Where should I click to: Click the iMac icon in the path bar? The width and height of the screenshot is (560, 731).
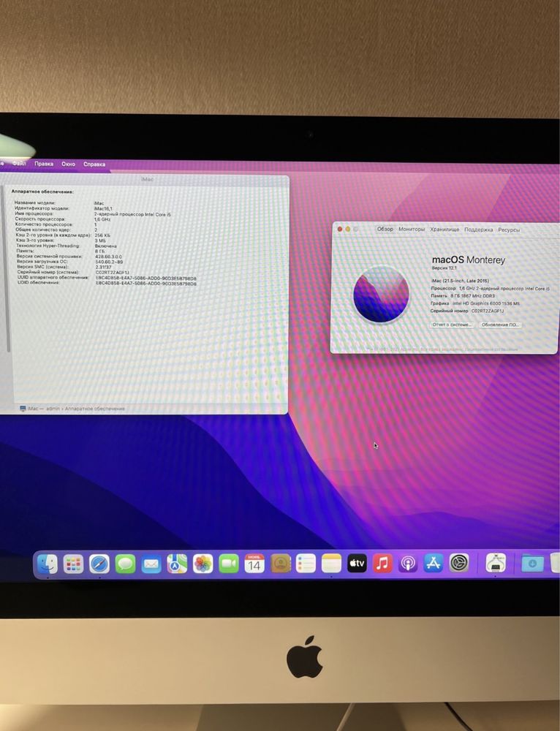click(x=23, y=409)
